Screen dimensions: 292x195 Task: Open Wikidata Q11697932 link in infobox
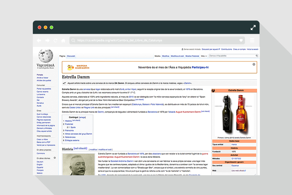(236, 159)
